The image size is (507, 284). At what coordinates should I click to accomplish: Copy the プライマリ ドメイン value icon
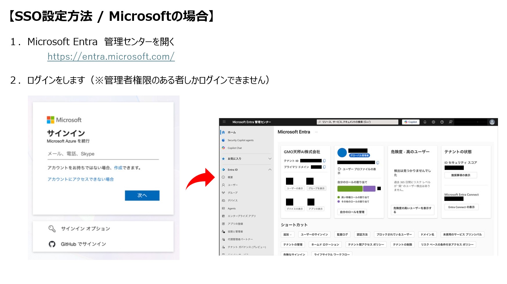(x=324, y=167)
